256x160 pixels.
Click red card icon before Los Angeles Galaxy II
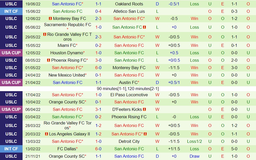(x=46, y=134)
